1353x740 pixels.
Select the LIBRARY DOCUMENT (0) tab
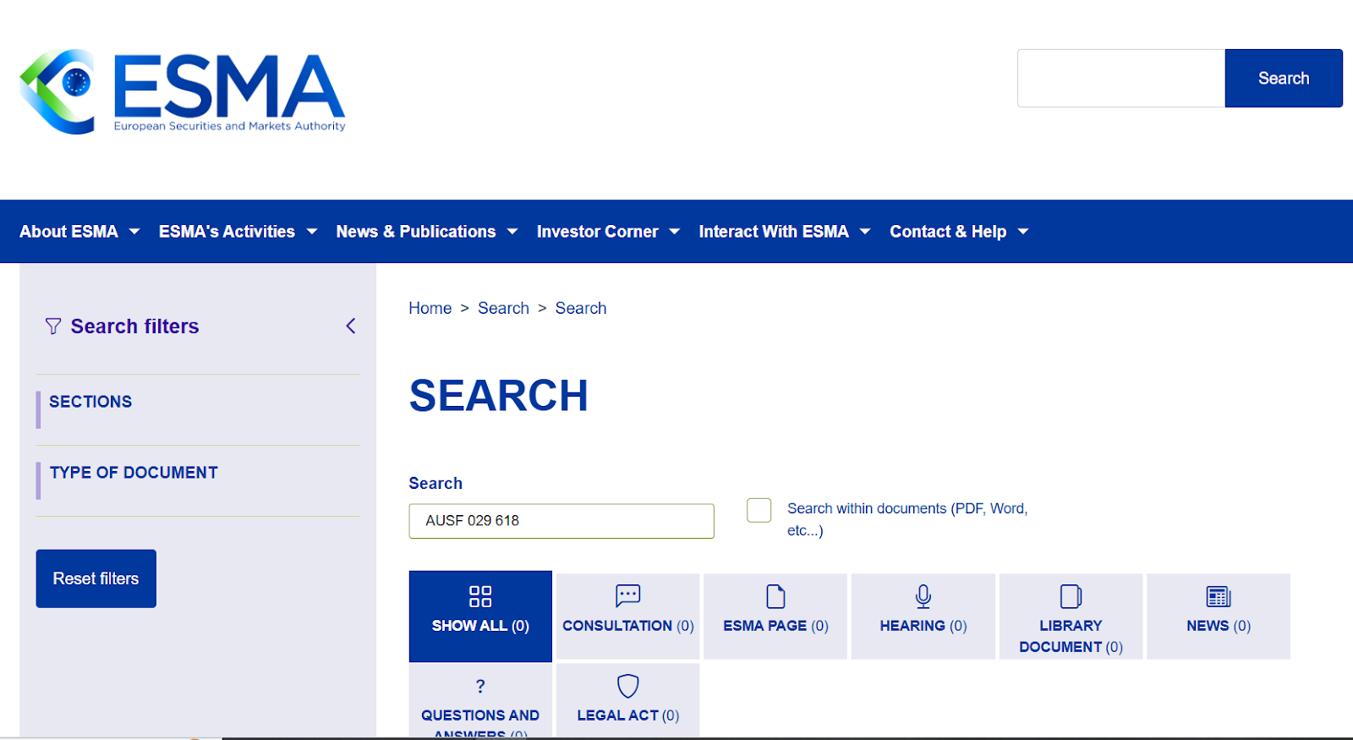(x=1071, y=617)
